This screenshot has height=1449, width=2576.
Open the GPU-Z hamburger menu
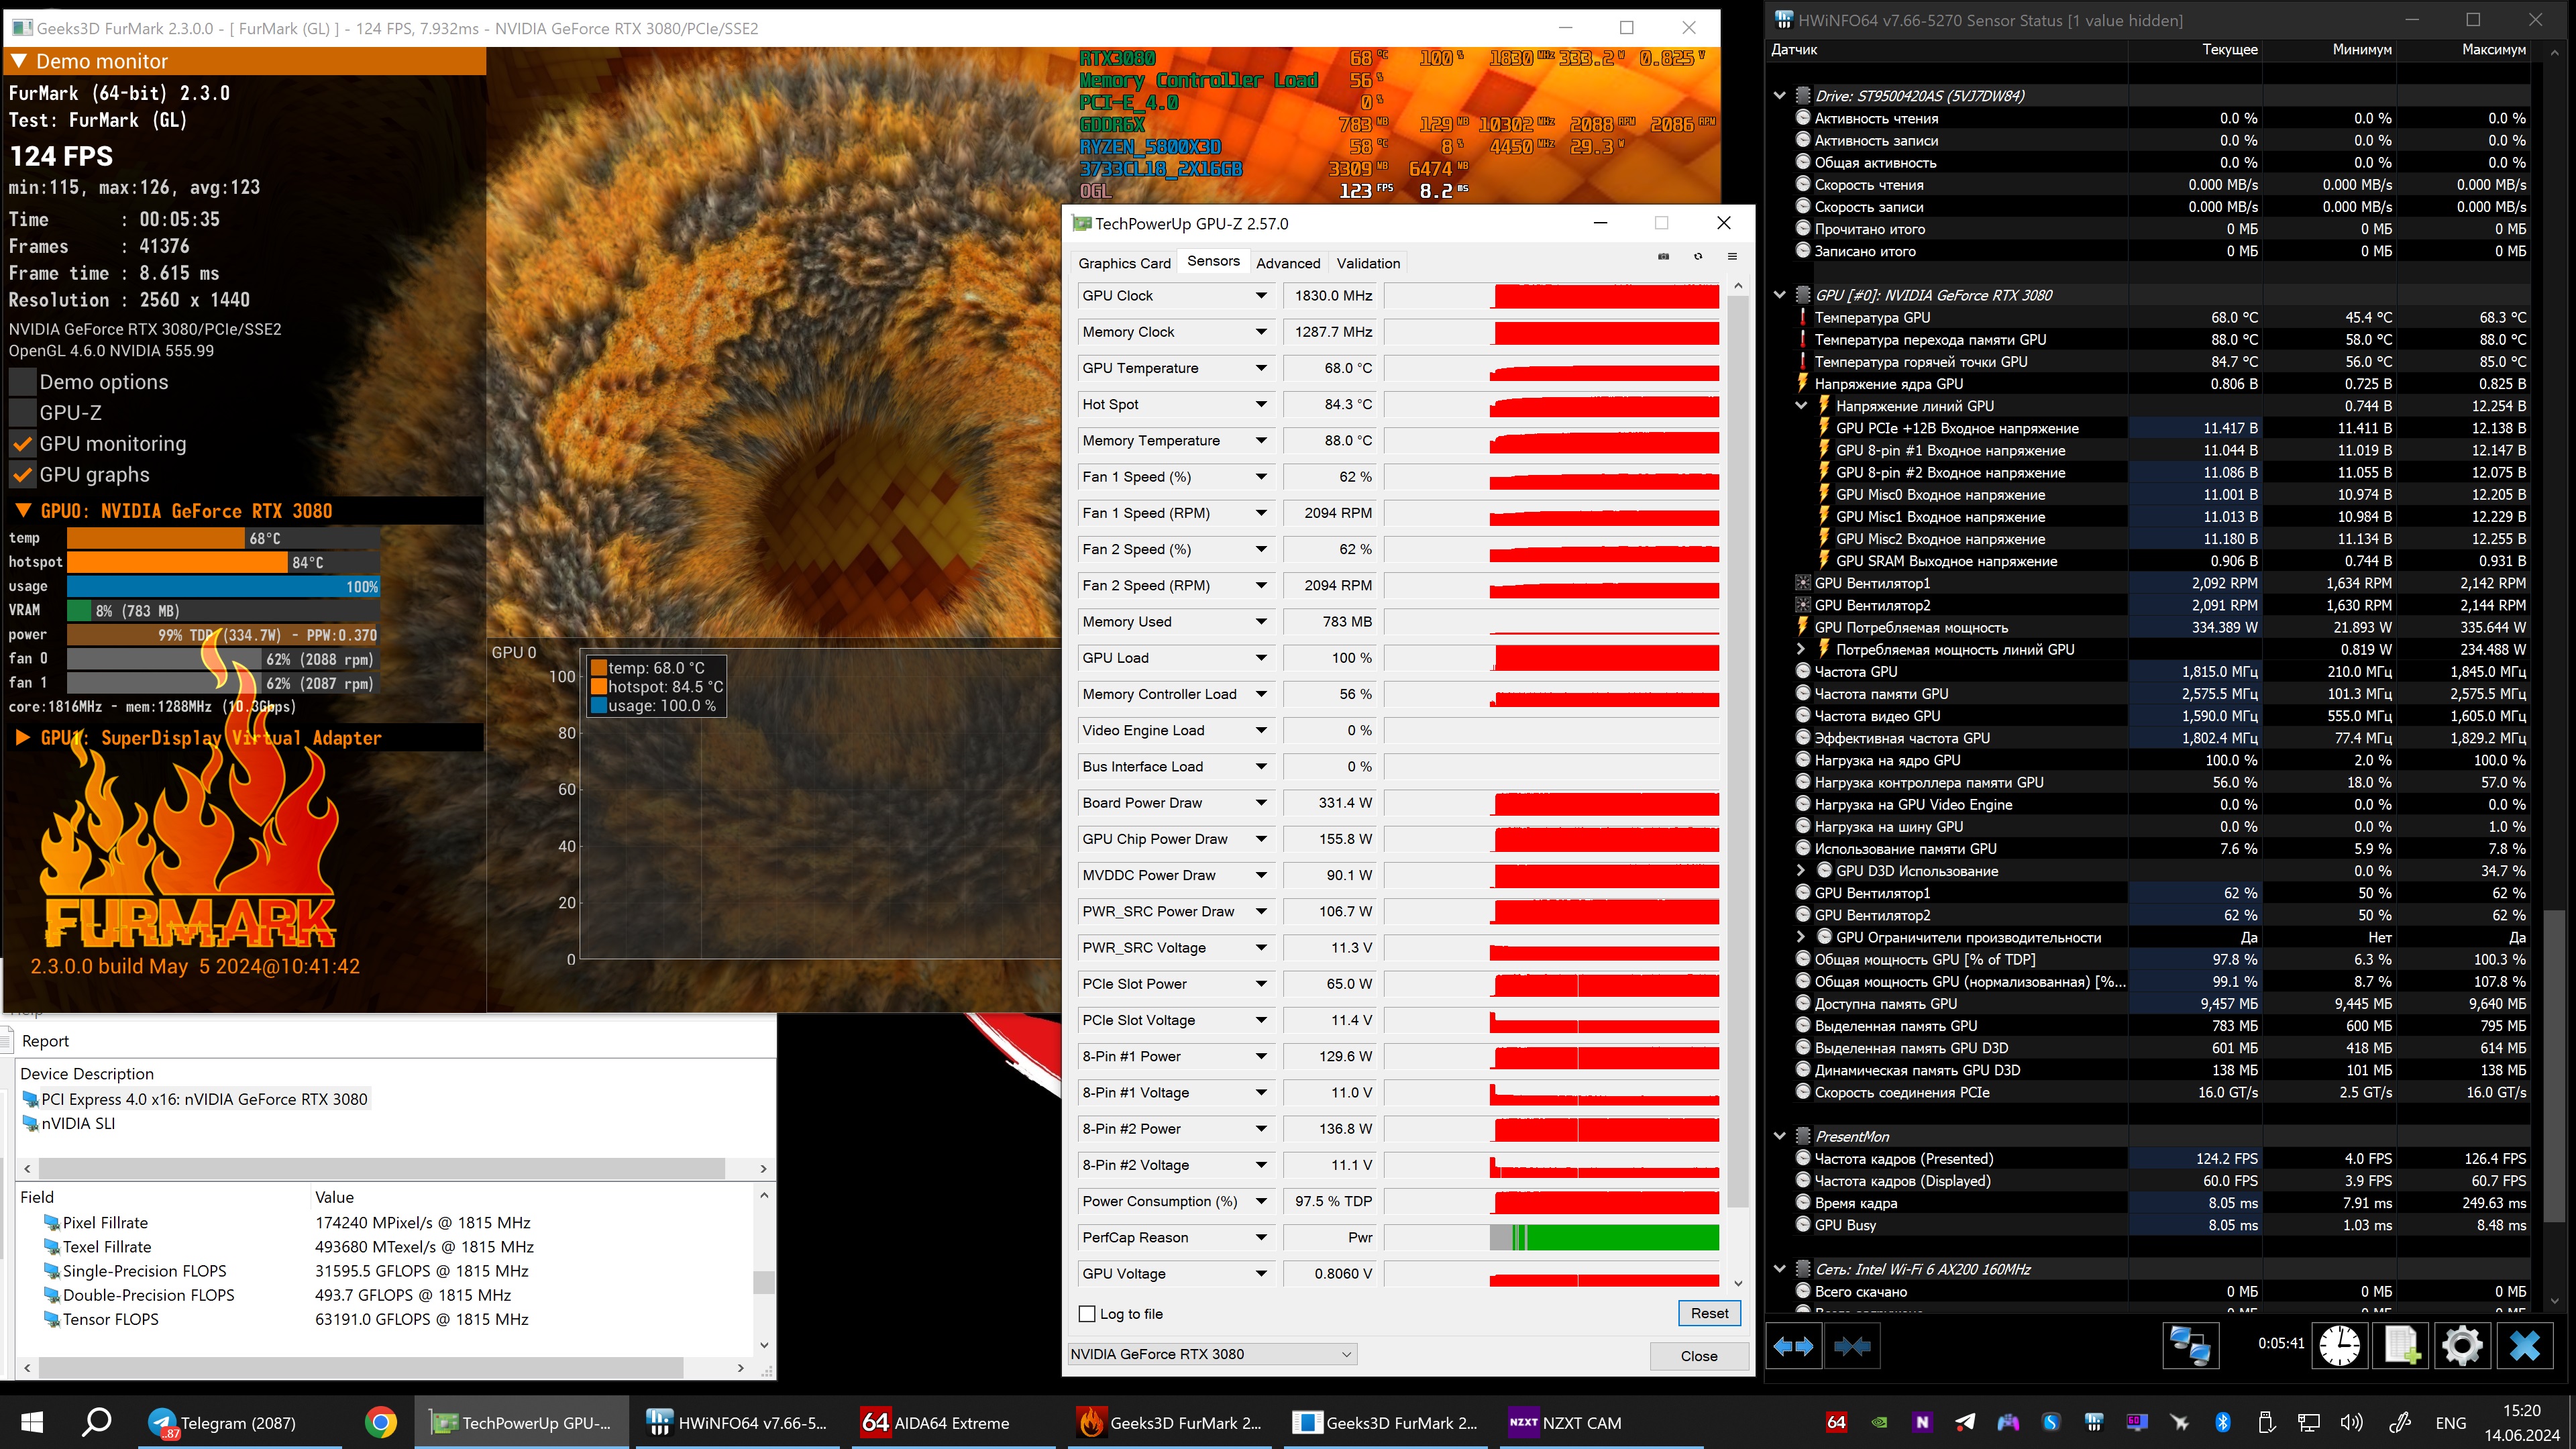[1732, 257]
